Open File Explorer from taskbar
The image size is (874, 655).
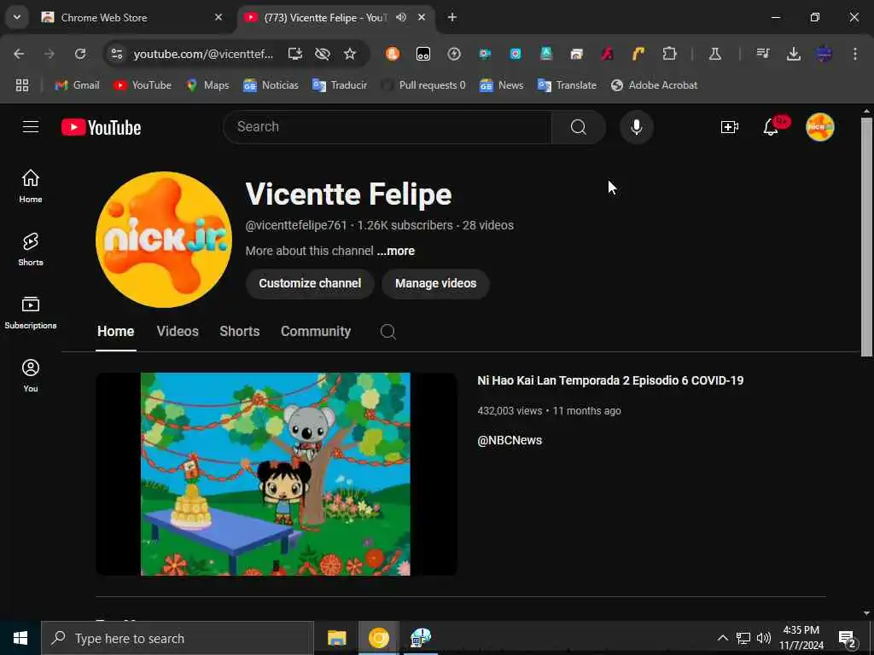click(x=336, y=638)
